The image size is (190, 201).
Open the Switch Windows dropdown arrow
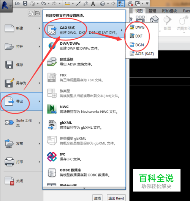(x=142, y=3)
